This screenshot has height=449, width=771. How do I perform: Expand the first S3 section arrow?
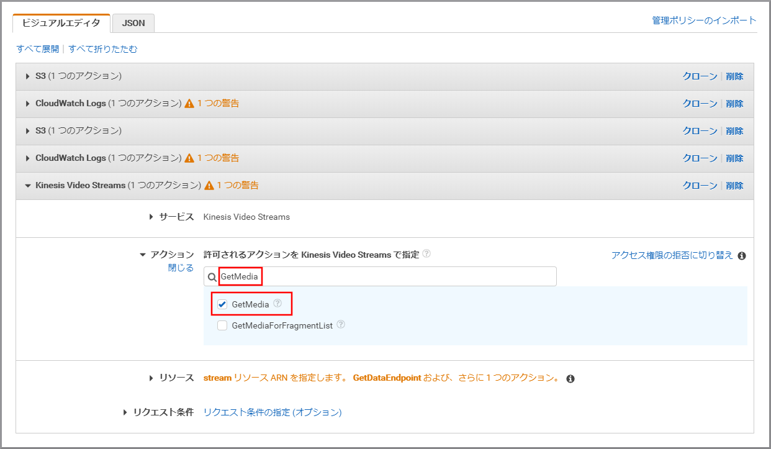(28, 76)
